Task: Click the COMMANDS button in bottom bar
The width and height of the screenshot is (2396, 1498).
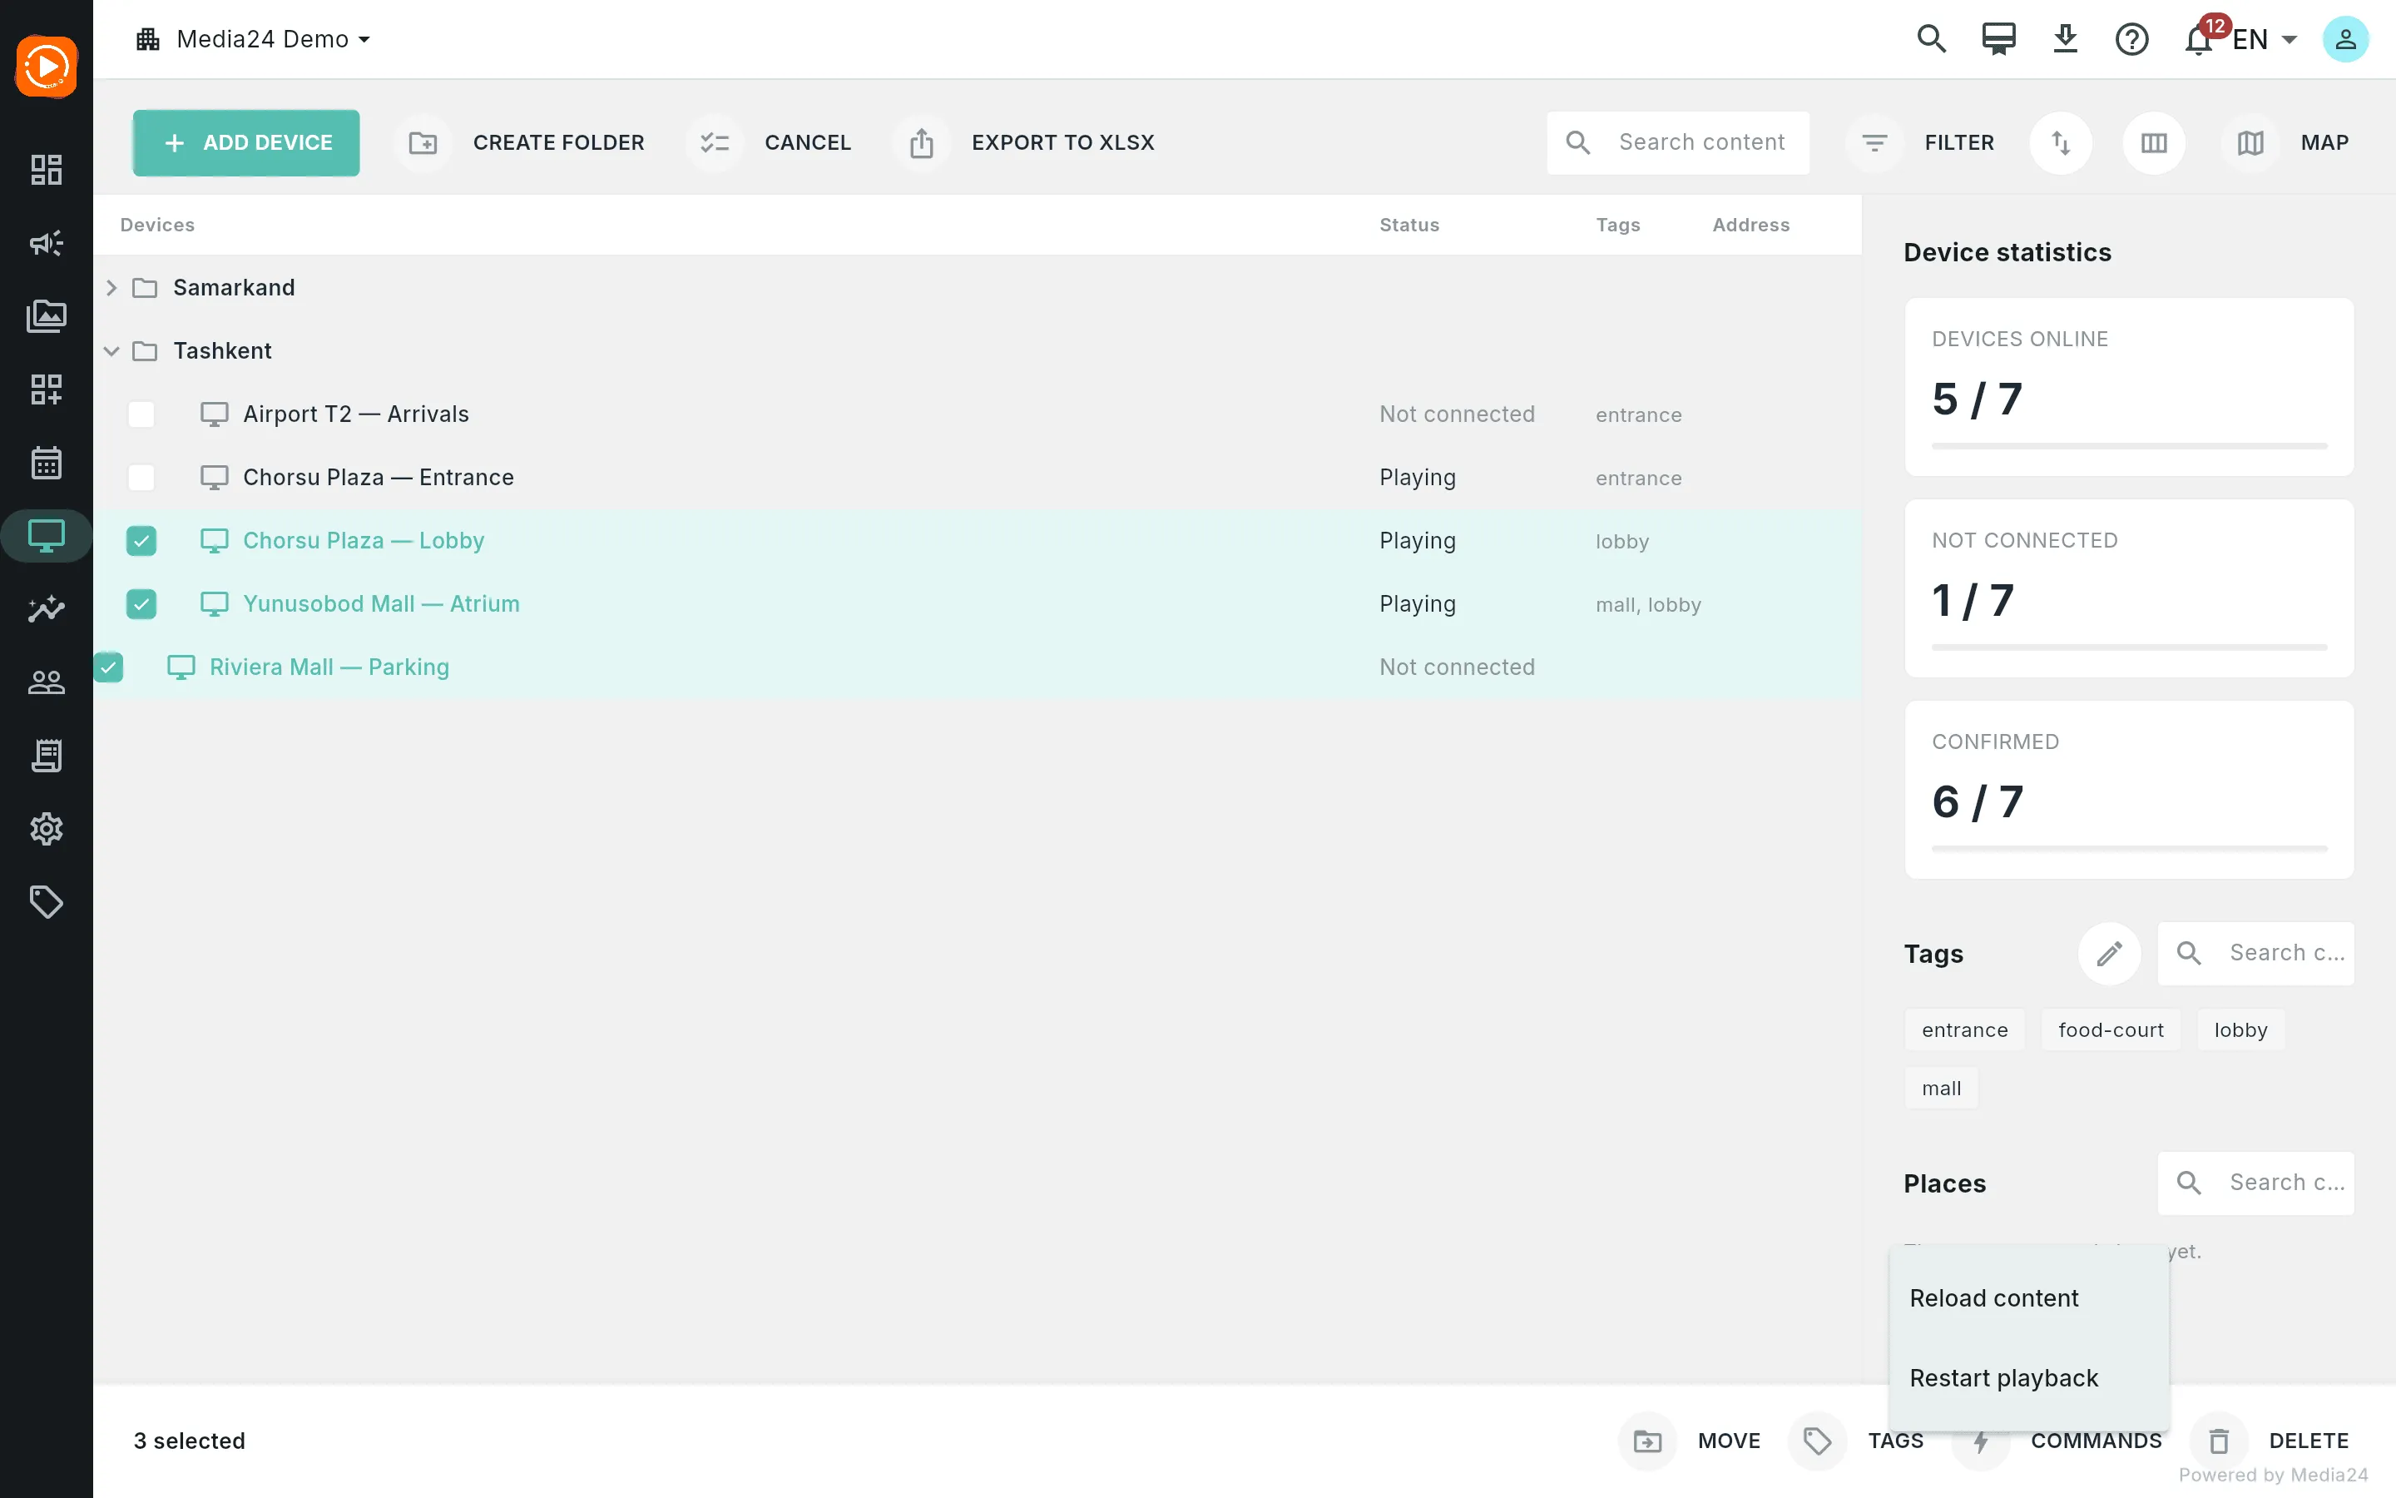Action: click(x=2057, y=1441)
